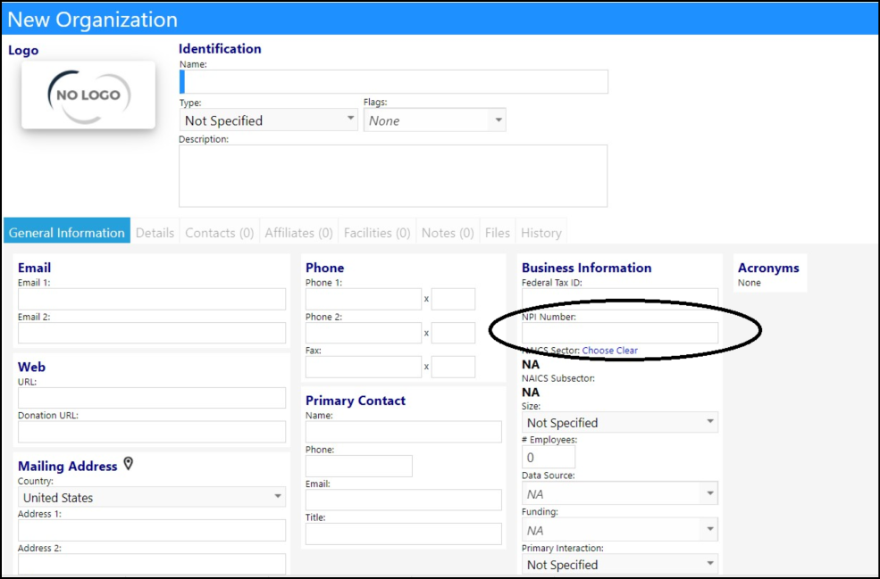Click the Clear link for NAICS Sector
Viewport: 880px width, 579px height.
[627, 351]
